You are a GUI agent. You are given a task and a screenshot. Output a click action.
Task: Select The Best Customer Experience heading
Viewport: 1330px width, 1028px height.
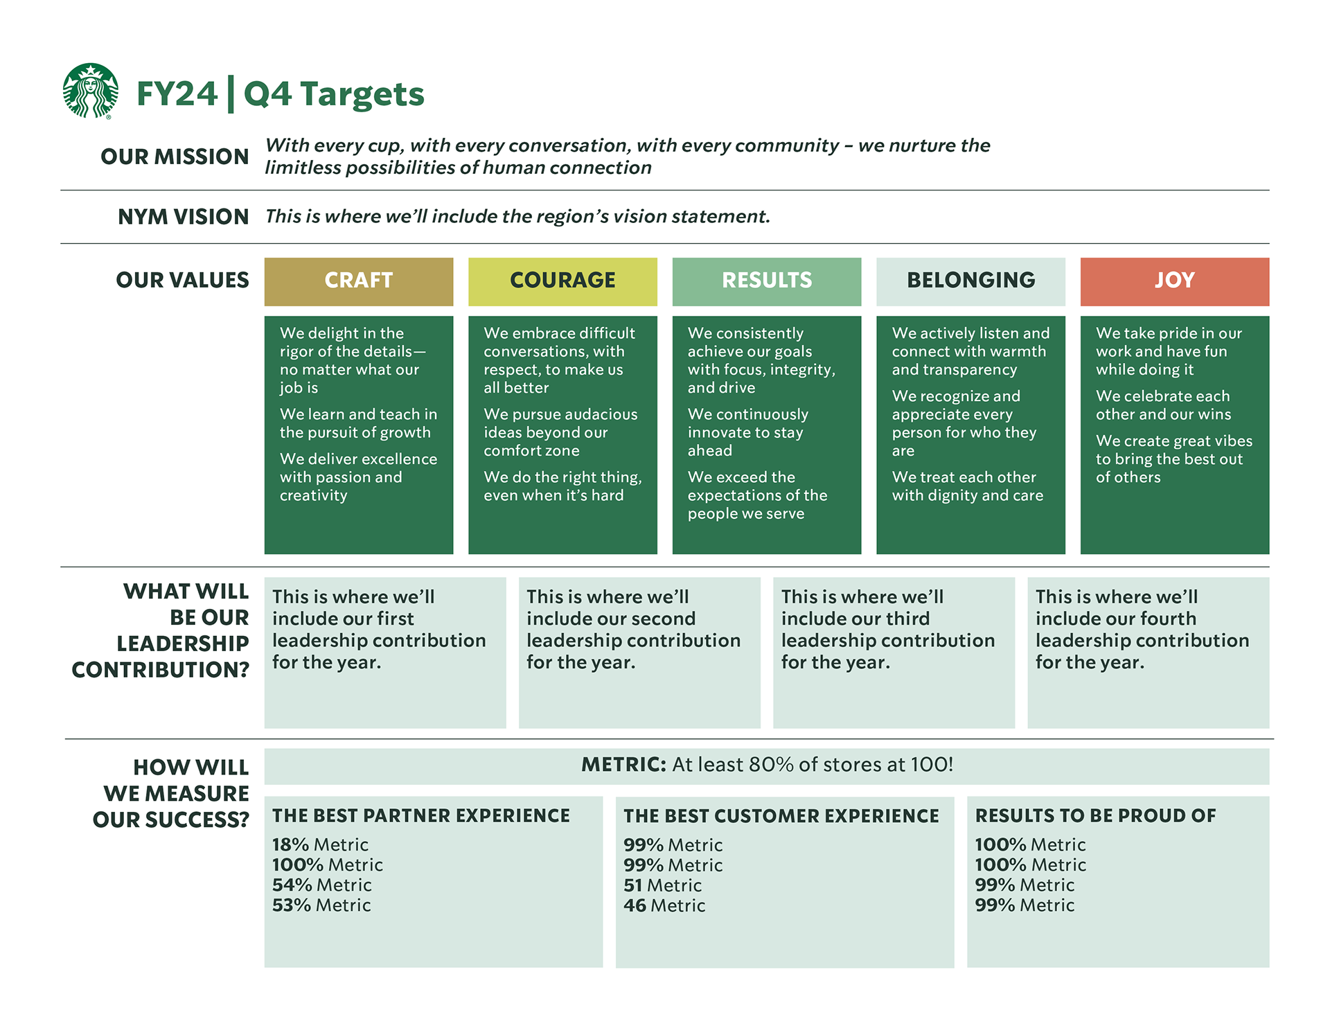point(781,817)
